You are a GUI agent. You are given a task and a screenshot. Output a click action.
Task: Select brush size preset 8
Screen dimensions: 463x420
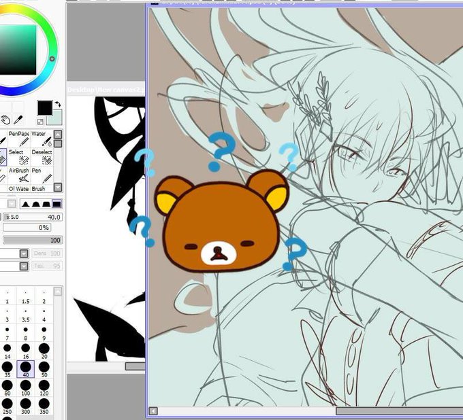[x=26, y=333]
